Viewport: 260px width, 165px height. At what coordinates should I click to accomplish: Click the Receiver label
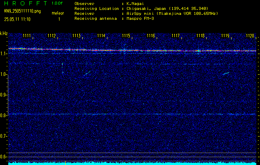(84, 14)
